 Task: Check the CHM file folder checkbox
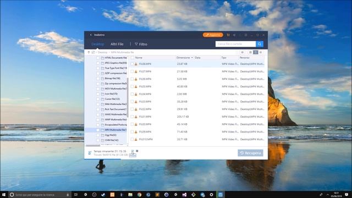98,140
